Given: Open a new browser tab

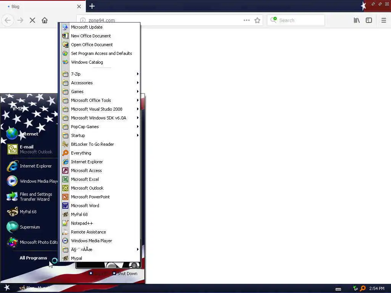Looking at the screenshot, I should (92, 6).
